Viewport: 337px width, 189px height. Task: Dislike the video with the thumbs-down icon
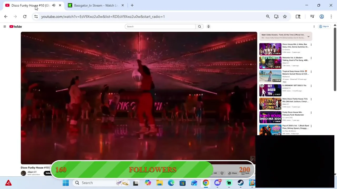222,173
